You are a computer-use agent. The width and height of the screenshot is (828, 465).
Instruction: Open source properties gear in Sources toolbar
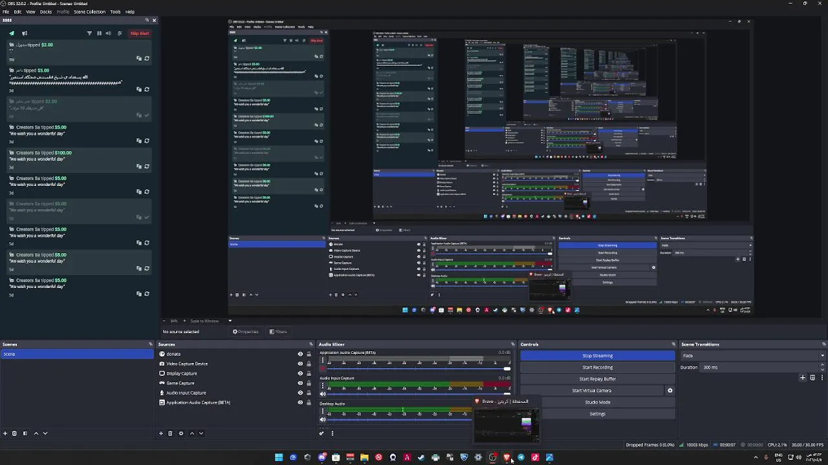click(x=181, y=433)
